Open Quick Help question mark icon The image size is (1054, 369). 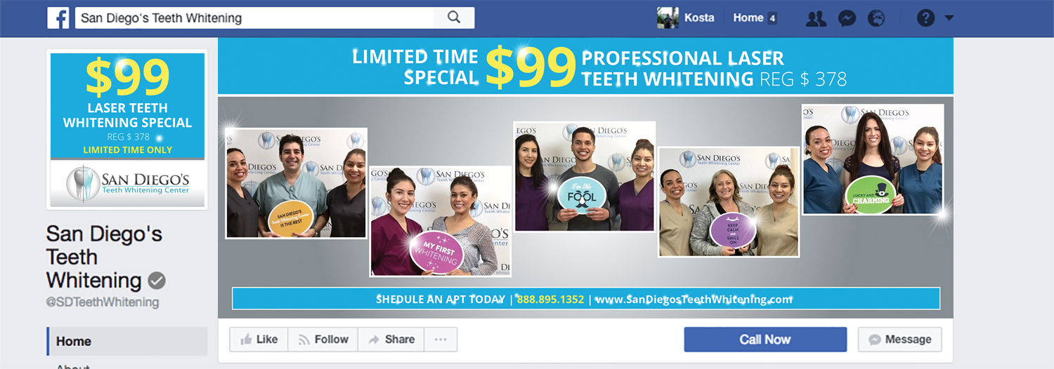(925, 18)
